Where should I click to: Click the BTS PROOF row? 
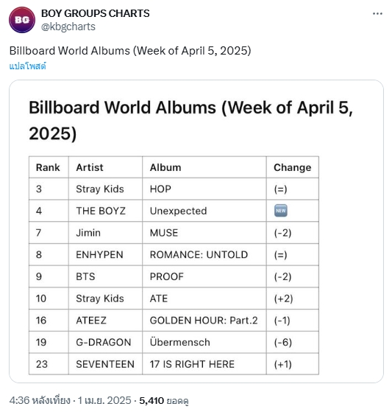tap(174, 276)
